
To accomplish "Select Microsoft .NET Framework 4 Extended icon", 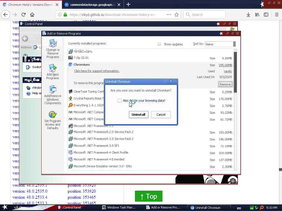I will pos(70,159).
